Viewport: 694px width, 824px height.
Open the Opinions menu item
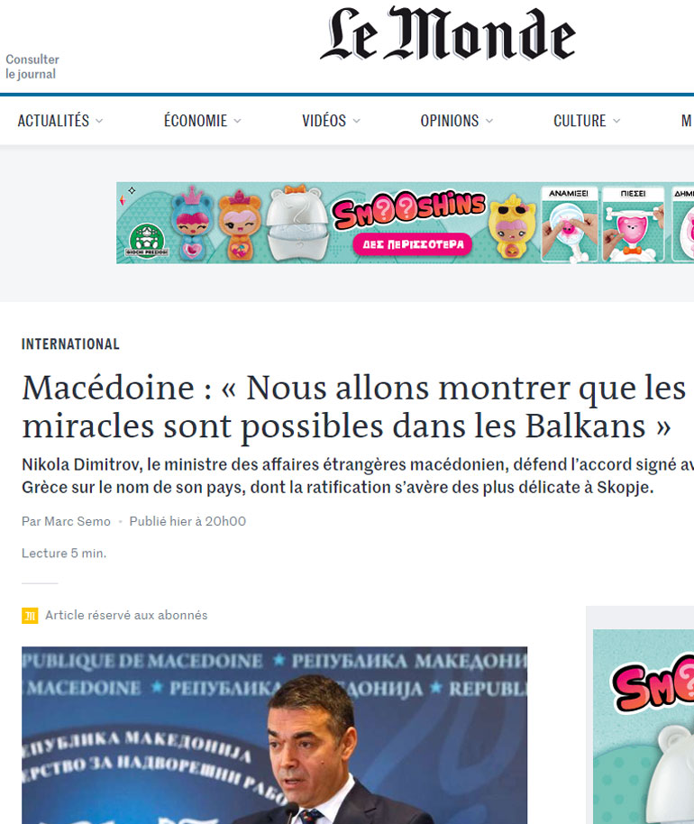[x=450, y=121]
